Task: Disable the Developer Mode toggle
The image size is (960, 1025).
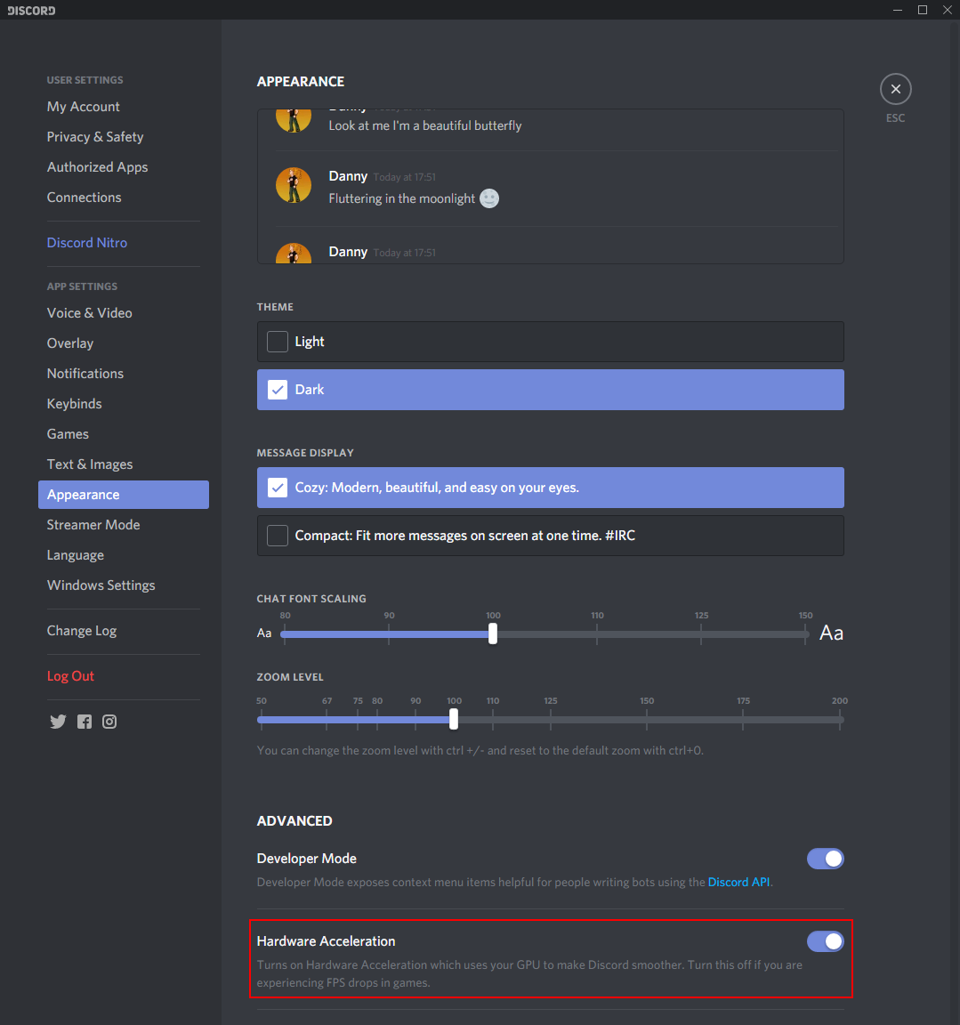Action: (x=825, y=859)
